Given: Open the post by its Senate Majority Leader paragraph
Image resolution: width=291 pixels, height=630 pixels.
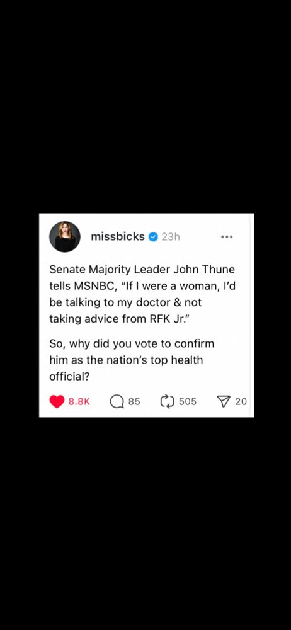Looking at the screenshot, I should pos(142,294).
